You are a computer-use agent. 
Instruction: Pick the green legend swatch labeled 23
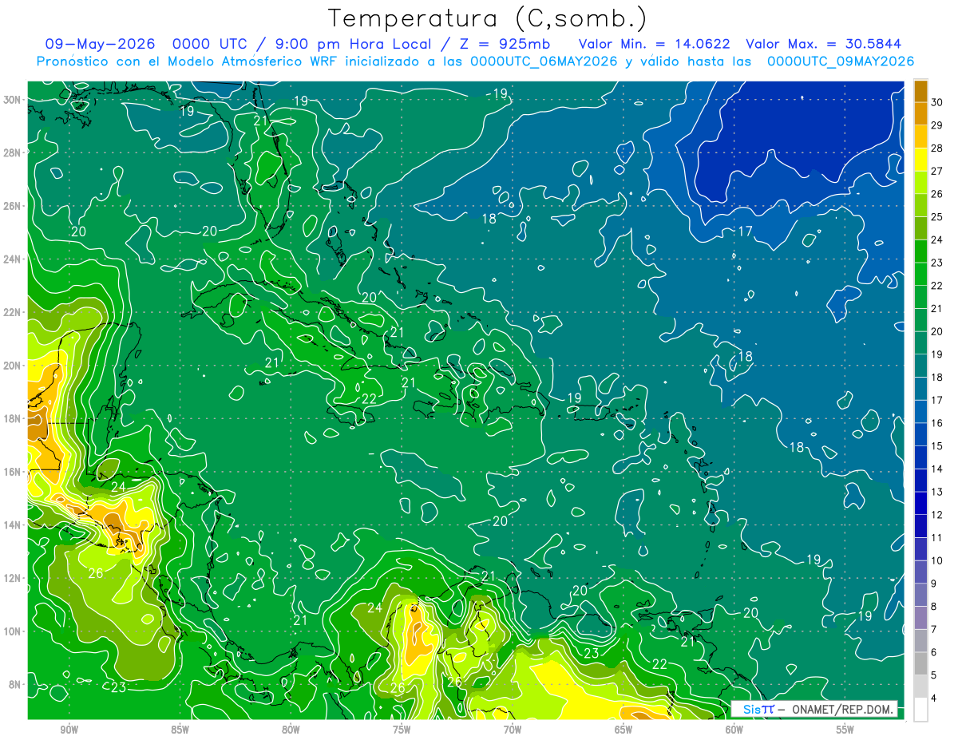[x=920, y=251]
